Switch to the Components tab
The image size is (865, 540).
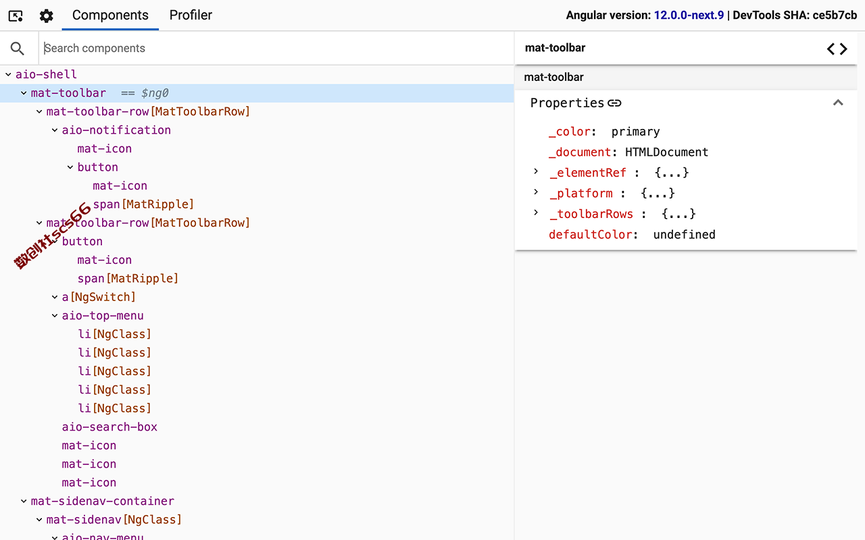coord(110,15)
